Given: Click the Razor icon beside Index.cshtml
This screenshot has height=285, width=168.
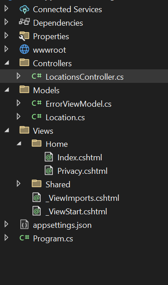Looking at the screenshot, I should (49, 157).
